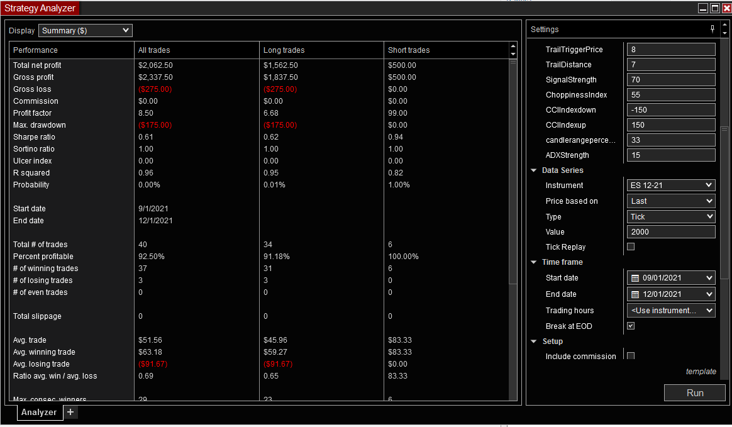Image resolution: width=732 pixels, height=427 pixels.
Task: Uncheck the Break at EOD checkbox
Action: (x=631, y=326)
